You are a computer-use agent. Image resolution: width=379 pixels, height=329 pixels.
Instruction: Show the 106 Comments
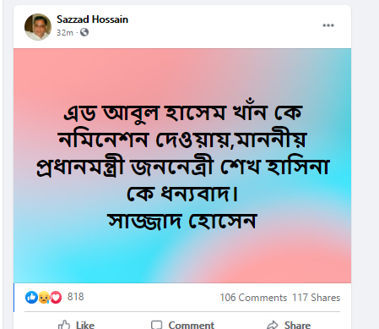click(x=253, y=298)
